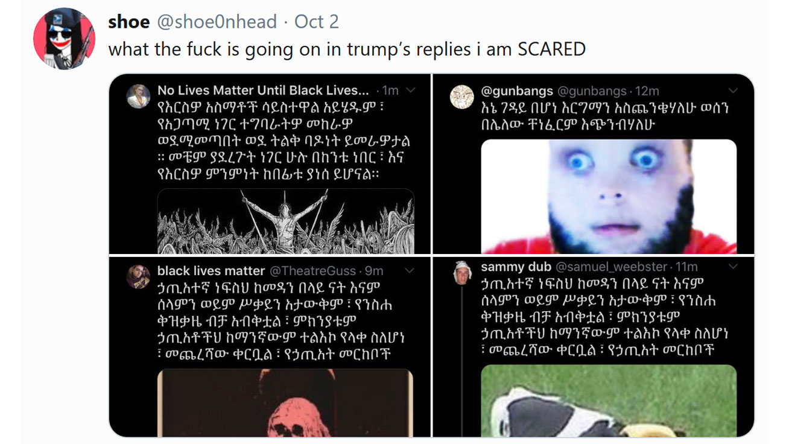Click the sammy dub profile avatar
This screenshot has height=444, width=789.
[462, 272]
